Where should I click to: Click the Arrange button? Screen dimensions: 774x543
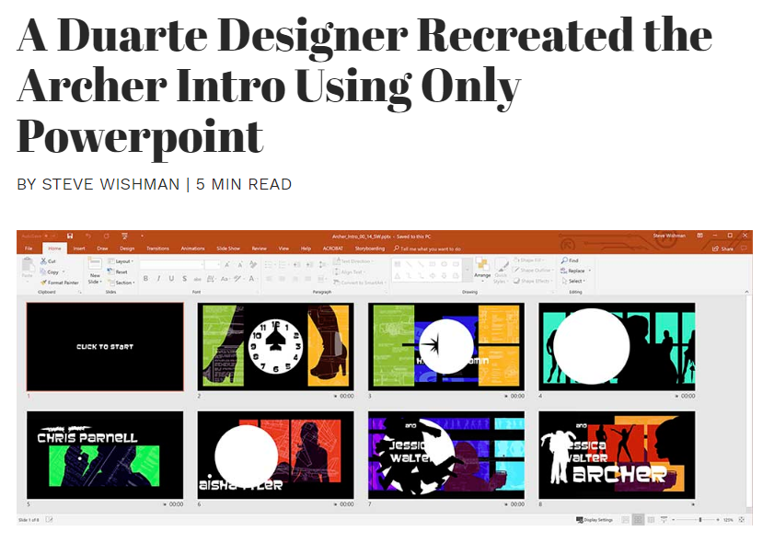482,268
